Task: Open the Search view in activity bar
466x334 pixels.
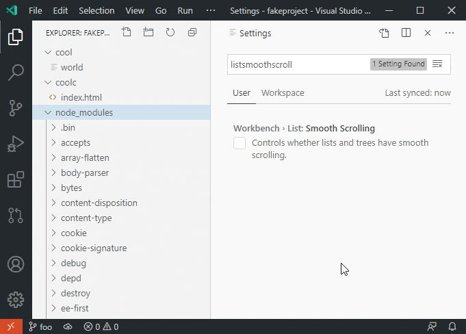Action: pos(16,72)
